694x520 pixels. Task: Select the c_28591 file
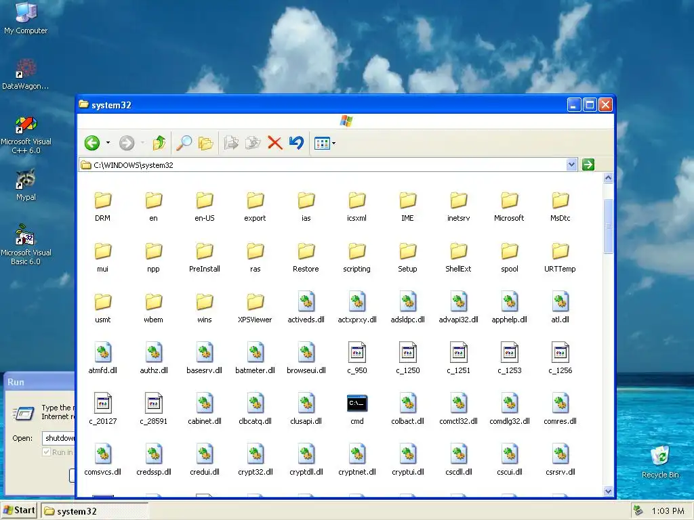154,409
